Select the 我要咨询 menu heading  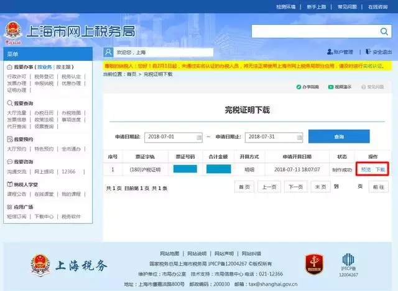click(24, 162)
